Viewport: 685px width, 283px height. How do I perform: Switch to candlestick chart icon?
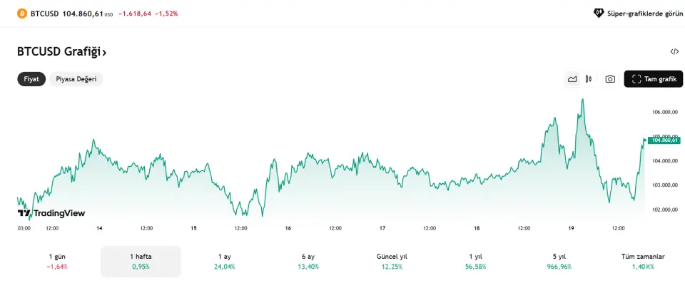coord(589,79)
